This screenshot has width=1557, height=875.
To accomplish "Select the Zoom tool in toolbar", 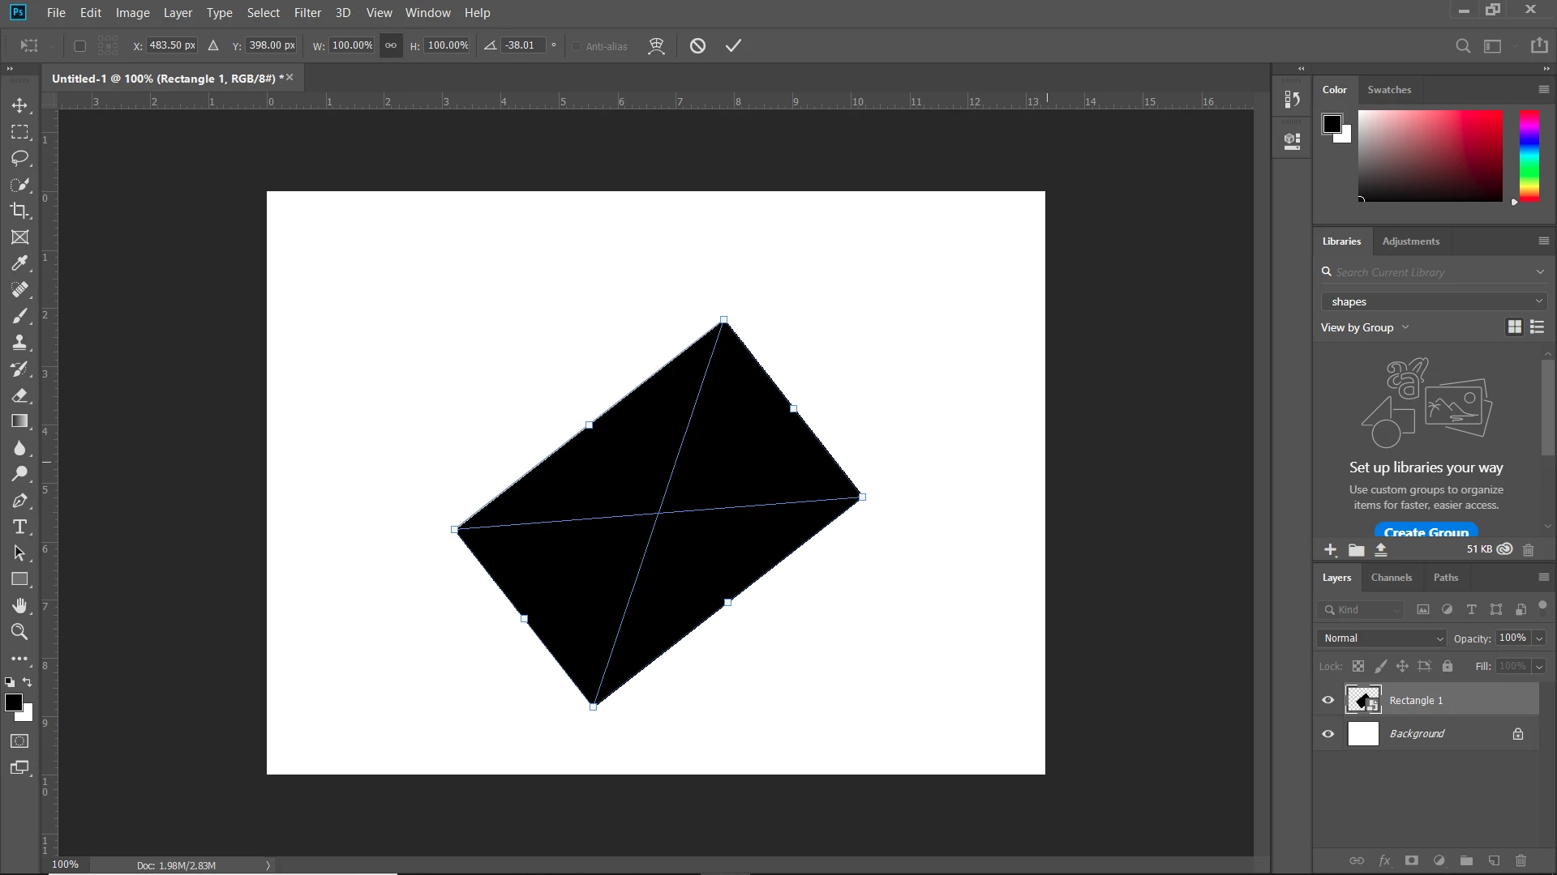I will [x=19, y=632].
